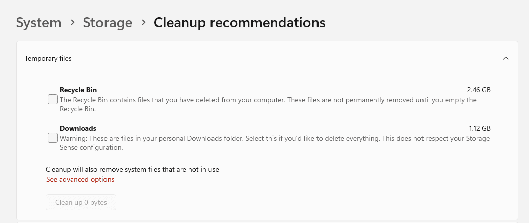
Task: Click the 1.12 GB size value
Action: pos(479,128)
